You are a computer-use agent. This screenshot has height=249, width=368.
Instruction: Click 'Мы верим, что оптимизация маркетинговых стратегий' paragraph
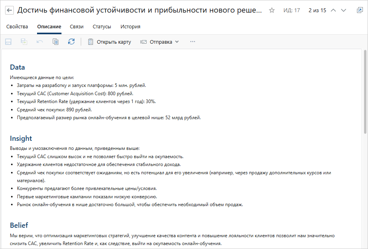coord(172,240)
